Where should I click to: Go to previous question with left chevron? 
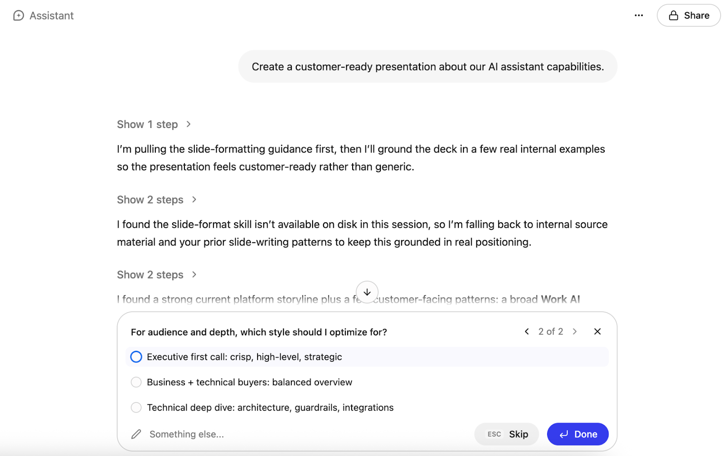tap(526, 331)
